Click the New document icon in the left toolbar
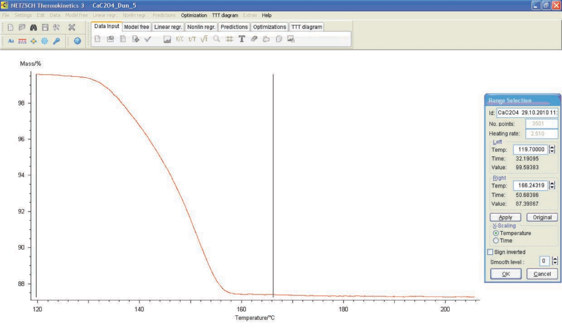The image size is (562, 328). [10, 27]
